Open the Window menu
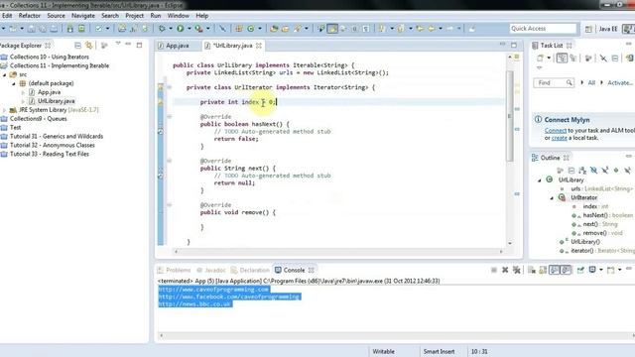Viewport: 635px width, 357px height. click(x=179, y=16)
